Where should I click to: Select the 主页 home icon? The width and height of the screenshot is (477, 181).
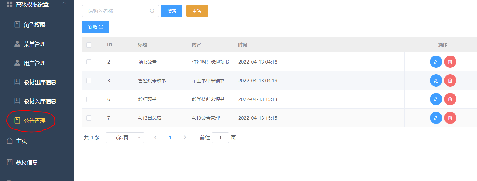click(x=9, y=141)
